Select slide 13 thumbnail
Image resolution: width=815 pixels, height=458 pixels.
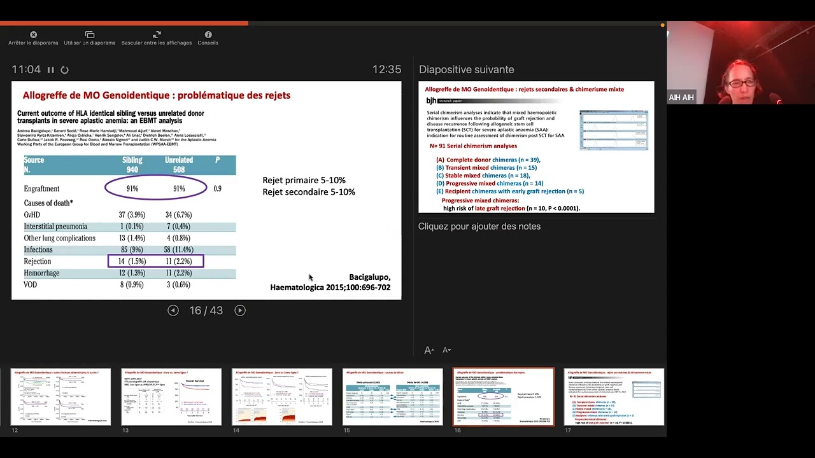click(x=171, y=396)
